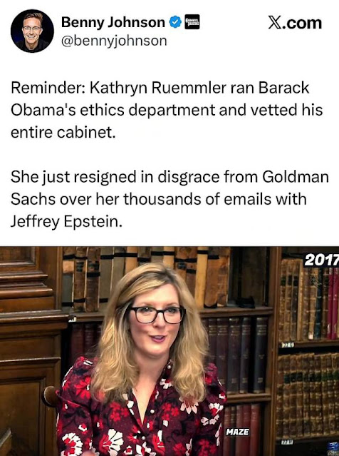The height and width of the screenshot is (456, 339).
Task: Click the Barack text in the first paragraph
Action: (283, 88)
